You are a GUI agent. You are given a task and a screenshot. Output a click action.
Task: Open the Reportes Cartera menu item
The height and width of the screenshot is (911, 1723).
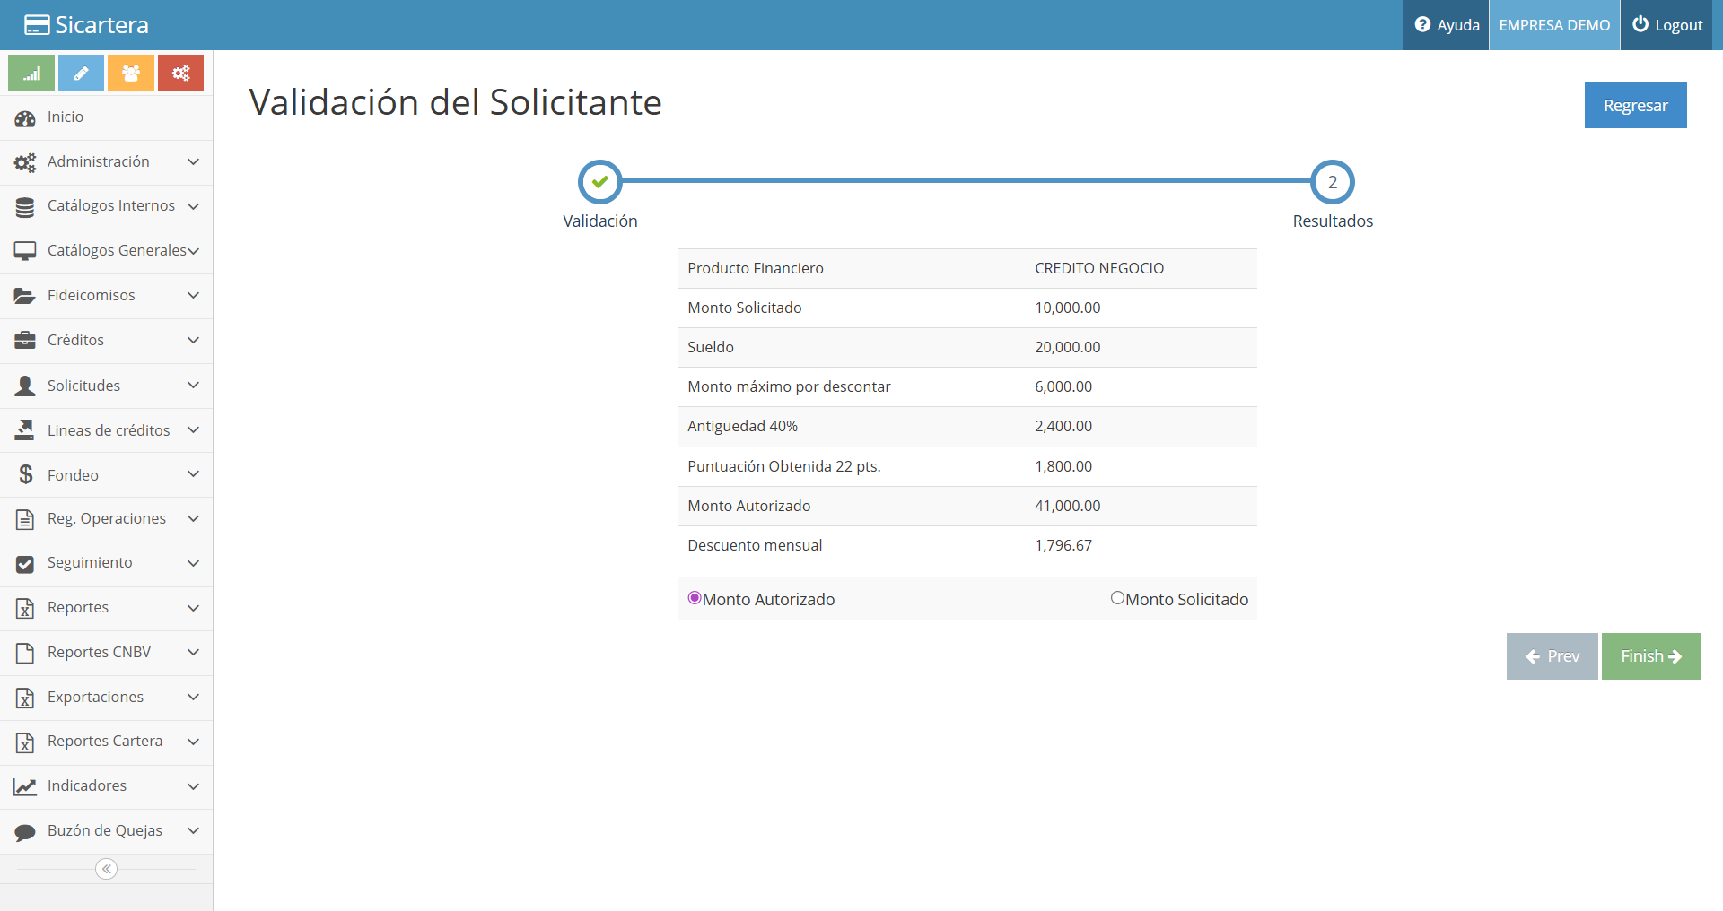(x=106, y=742)
